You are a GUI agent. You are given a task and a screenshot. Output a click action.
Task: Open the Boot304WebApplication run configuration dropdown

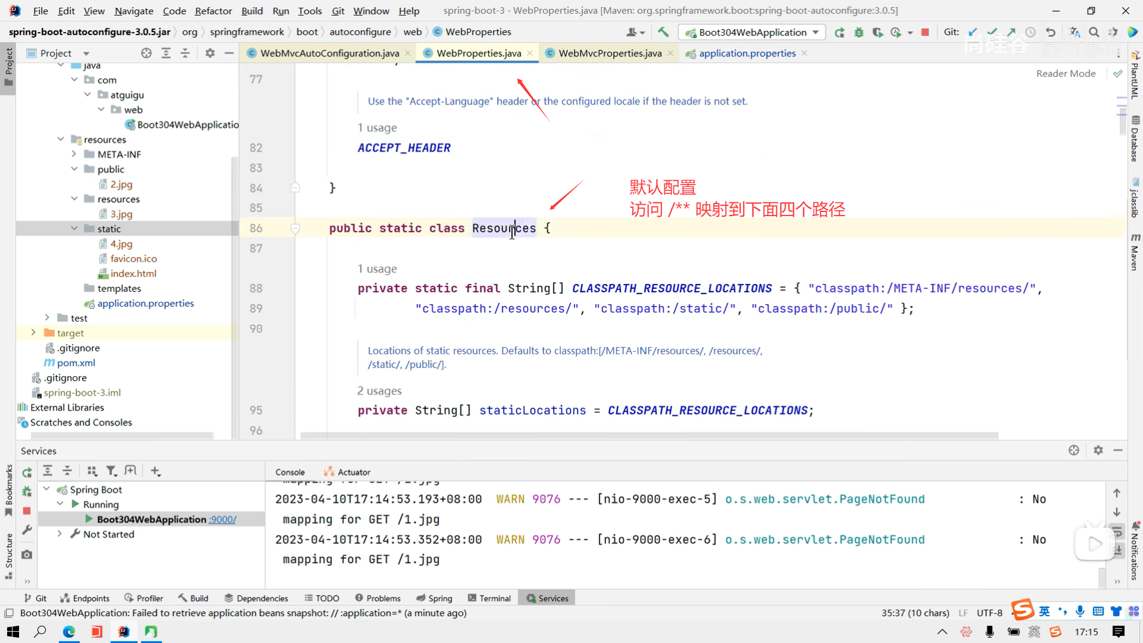pyautogui.click(x=752, y=32)
